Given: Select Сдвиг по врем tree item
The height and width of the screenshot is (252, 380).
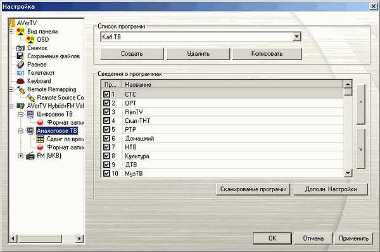Looking at the screenshot, I should click(x=65, y=139).
